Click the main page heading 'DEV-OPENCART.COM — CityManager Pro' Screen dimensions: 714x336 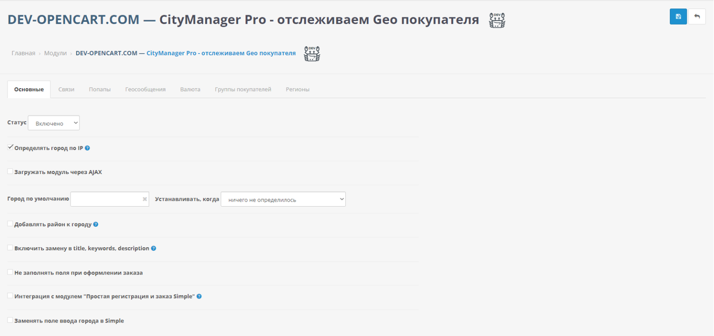pos(243,20)
